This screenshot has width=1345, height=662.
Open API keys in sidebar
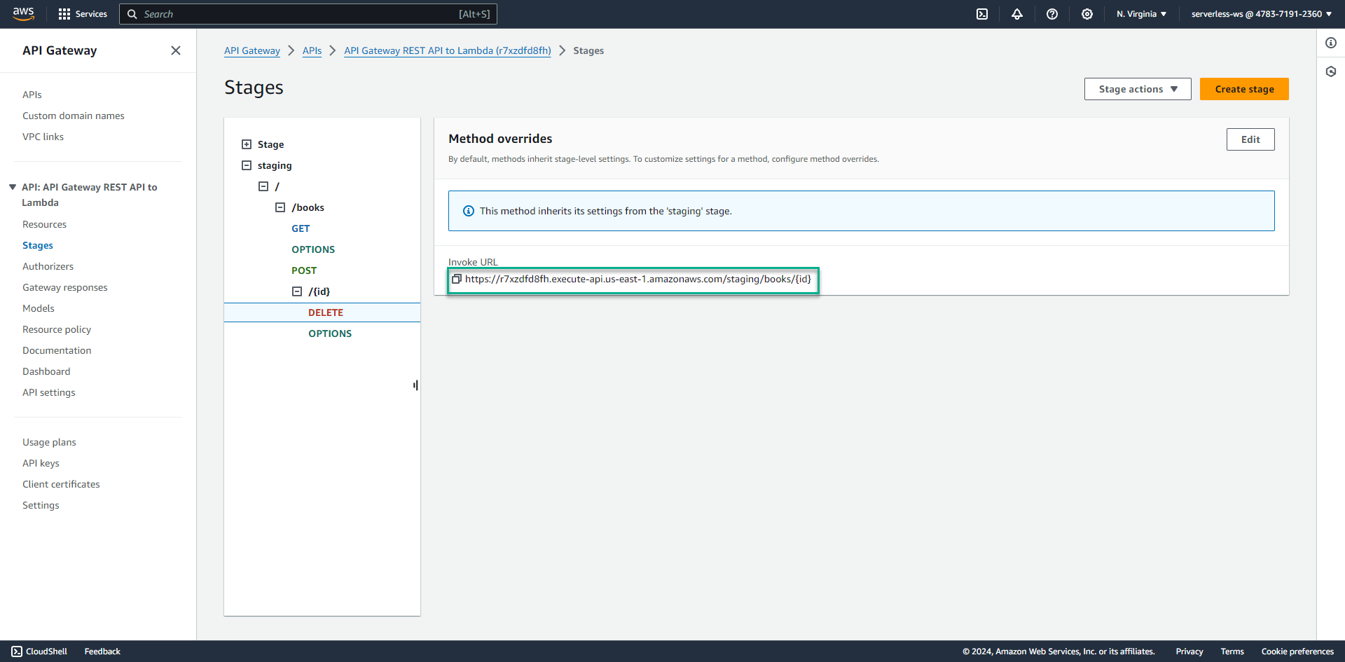(x=41, y=463)
